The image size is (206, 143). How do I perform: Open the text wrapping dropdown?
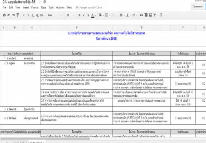pyautogui.click(x=134, y=15)
